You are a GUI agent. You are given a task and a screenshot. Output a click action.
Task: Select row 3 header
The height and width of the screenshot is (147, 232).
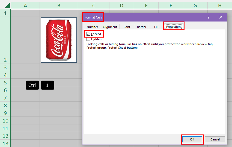[x=5, y=67]
